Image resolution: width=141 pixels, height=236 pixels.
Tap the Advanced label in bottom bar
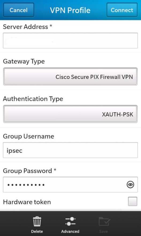click(x=70, y=231)
